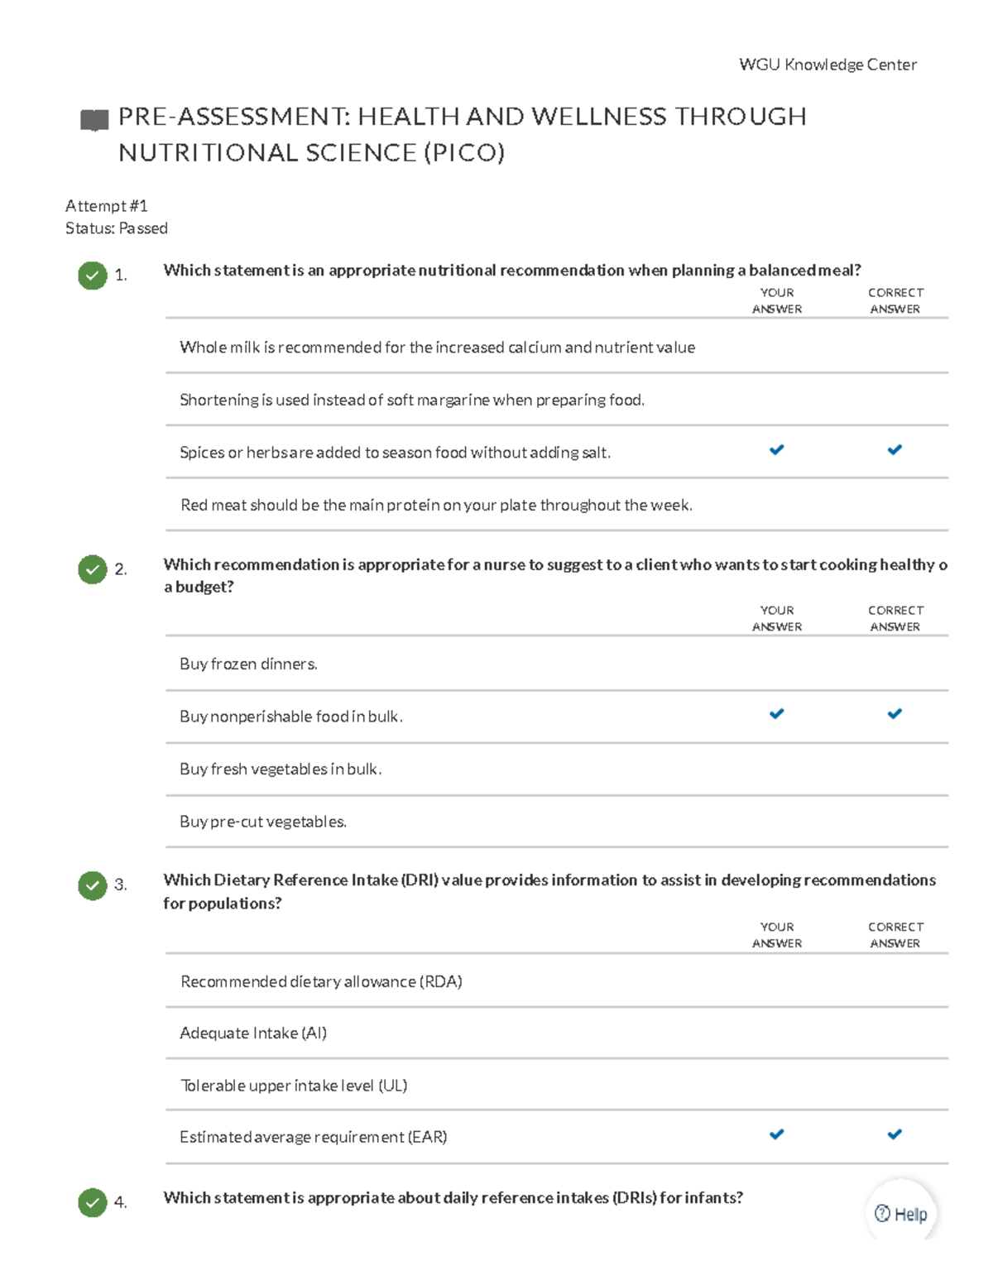
Task: Click the WGU Knowledge Center link
Action: coord(827,65)
